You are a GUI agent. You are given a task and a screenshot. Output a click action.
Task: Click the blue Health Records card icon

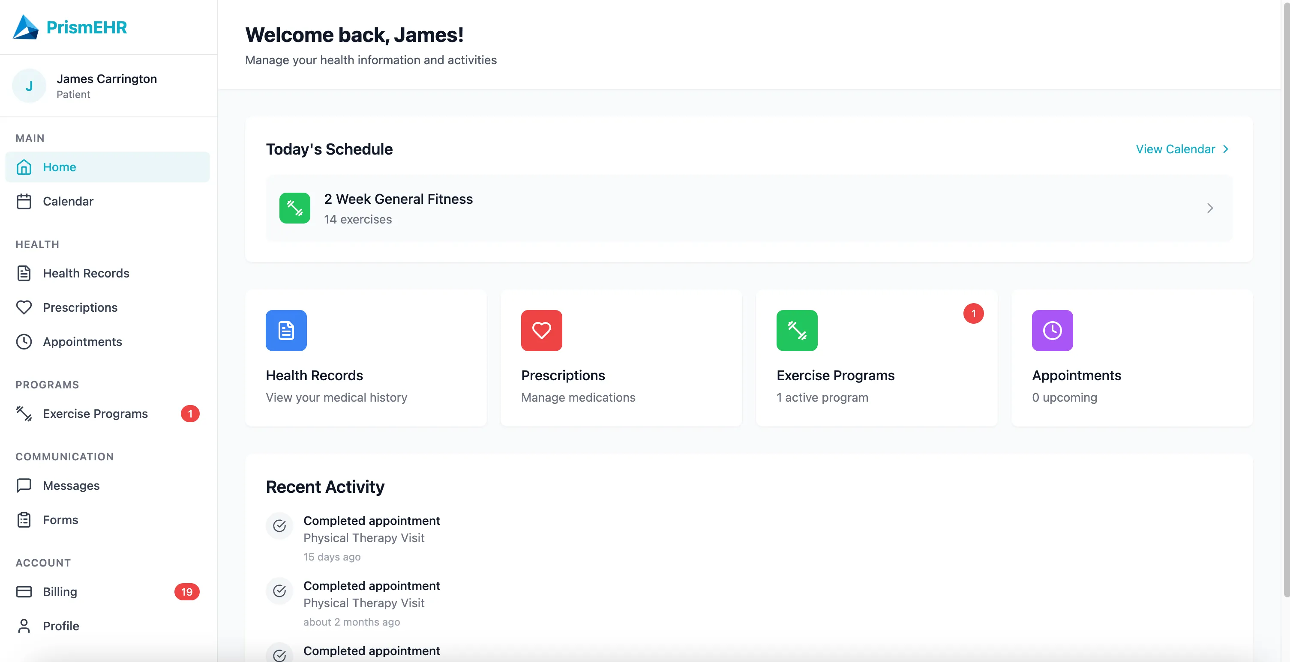pos(286,331)
